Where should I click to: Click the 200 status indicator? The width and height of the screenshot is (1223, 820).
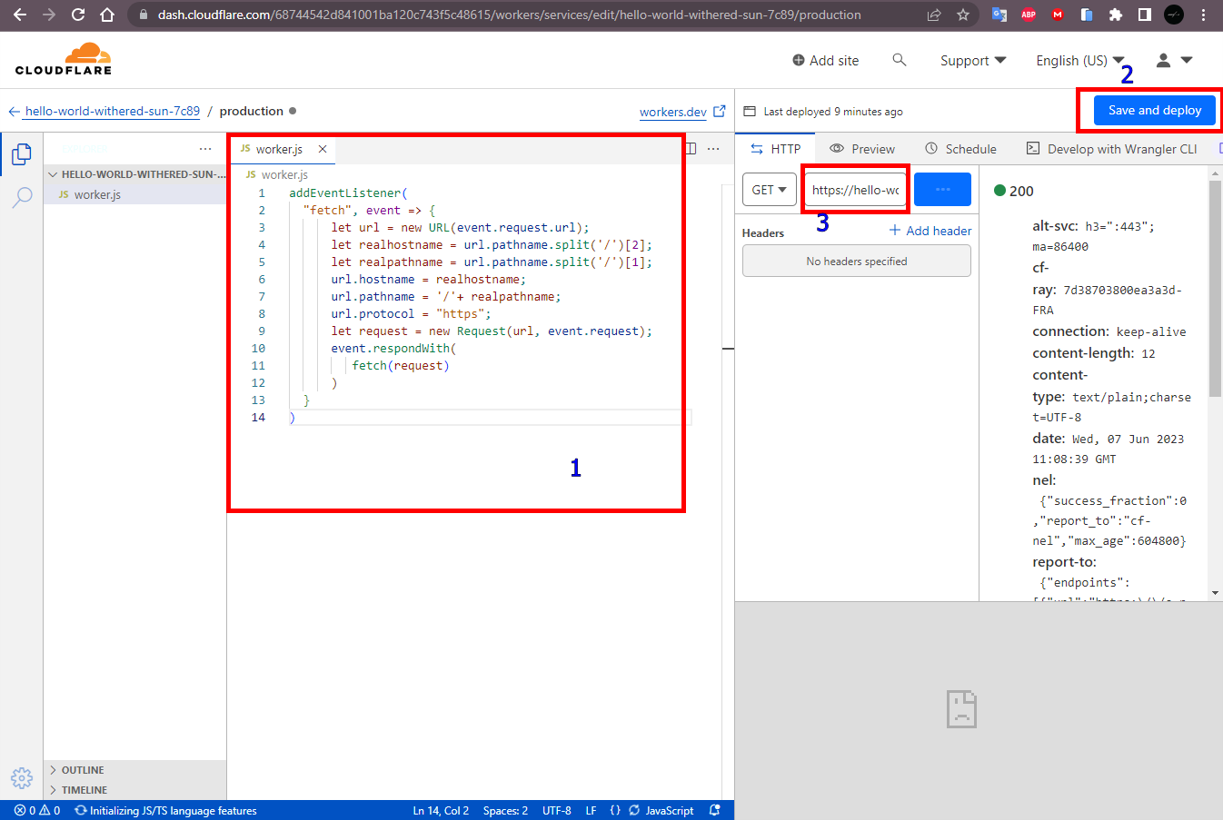point(1014,191)
